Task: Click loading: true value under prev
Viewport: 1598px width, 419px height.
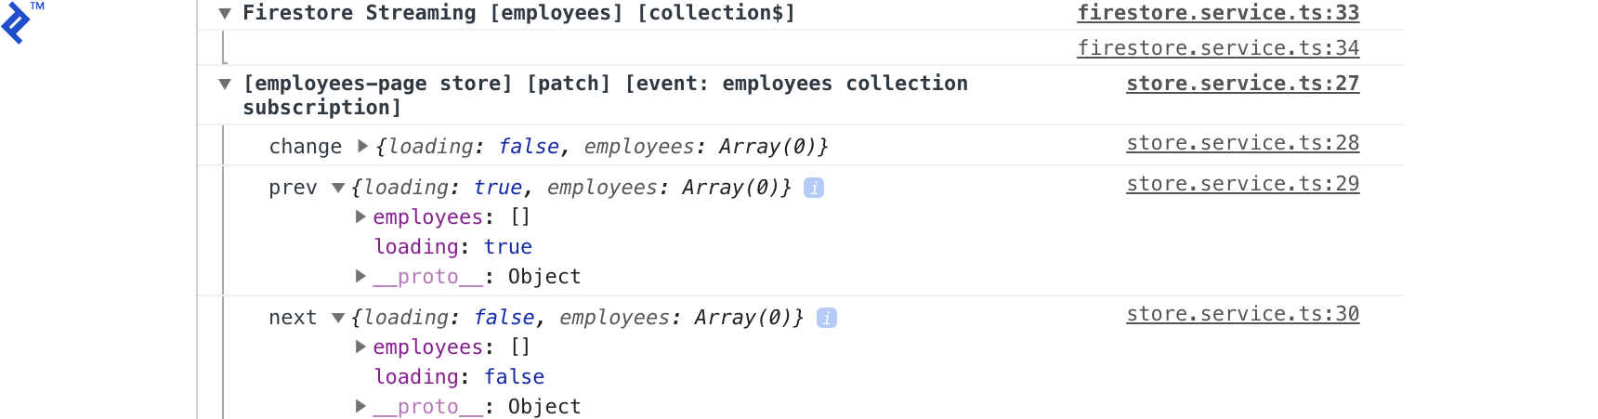Action: [x=507, y=247]
